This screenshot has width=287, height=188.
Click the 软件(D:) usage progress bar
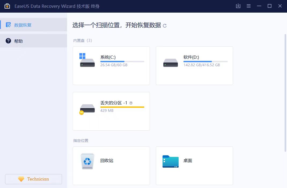point(205,61)
